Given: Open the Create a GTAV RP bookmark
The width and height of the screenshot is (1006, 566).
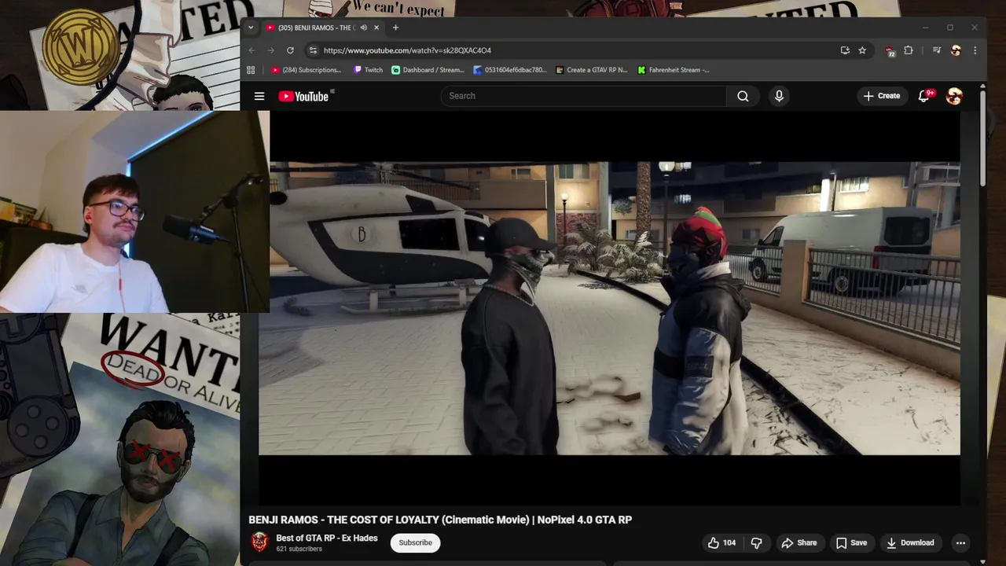Looking at the screenshot, I should click(x=592, y=70).
